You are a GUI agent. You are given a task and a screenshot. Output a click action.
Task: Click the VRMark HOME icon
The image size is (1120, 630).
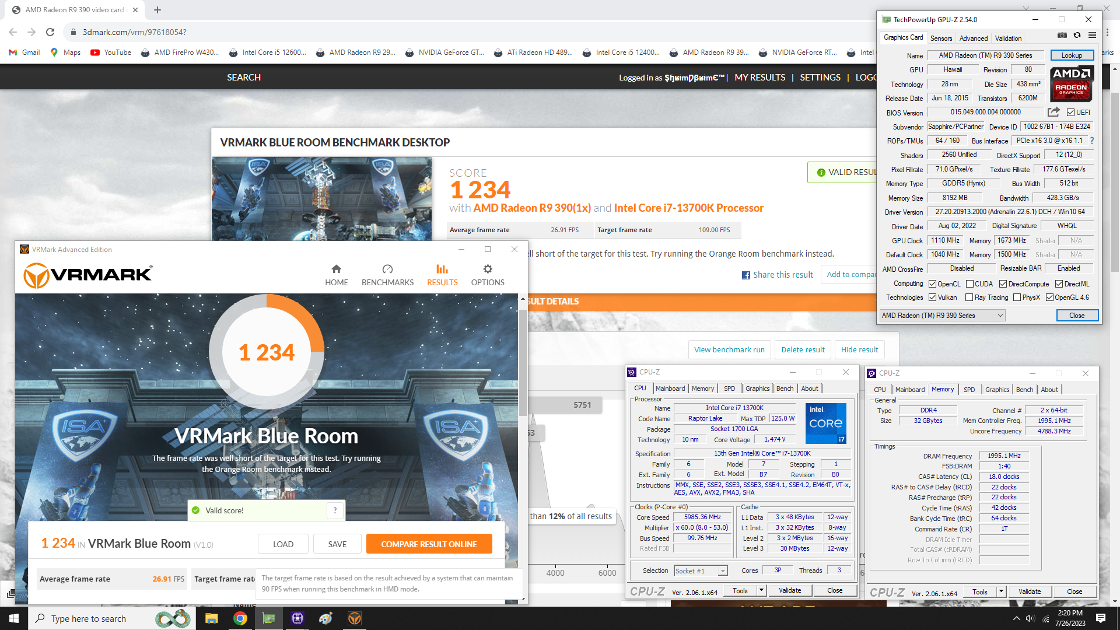coord(336,269)
